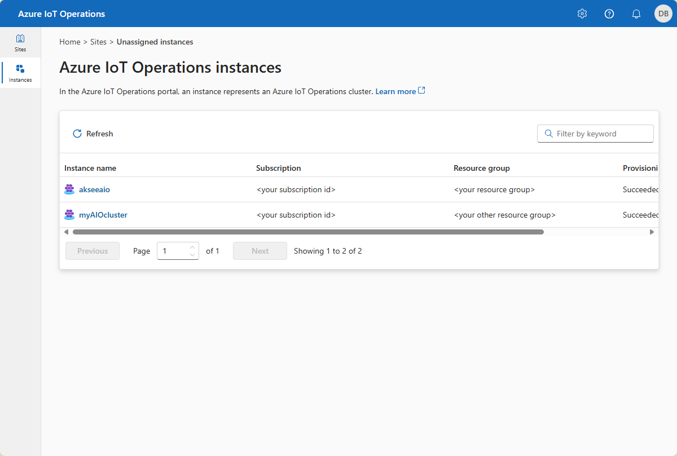Sort by the Instance name column header
Viewport: 677px width, 456px height.
click(90, 168)
